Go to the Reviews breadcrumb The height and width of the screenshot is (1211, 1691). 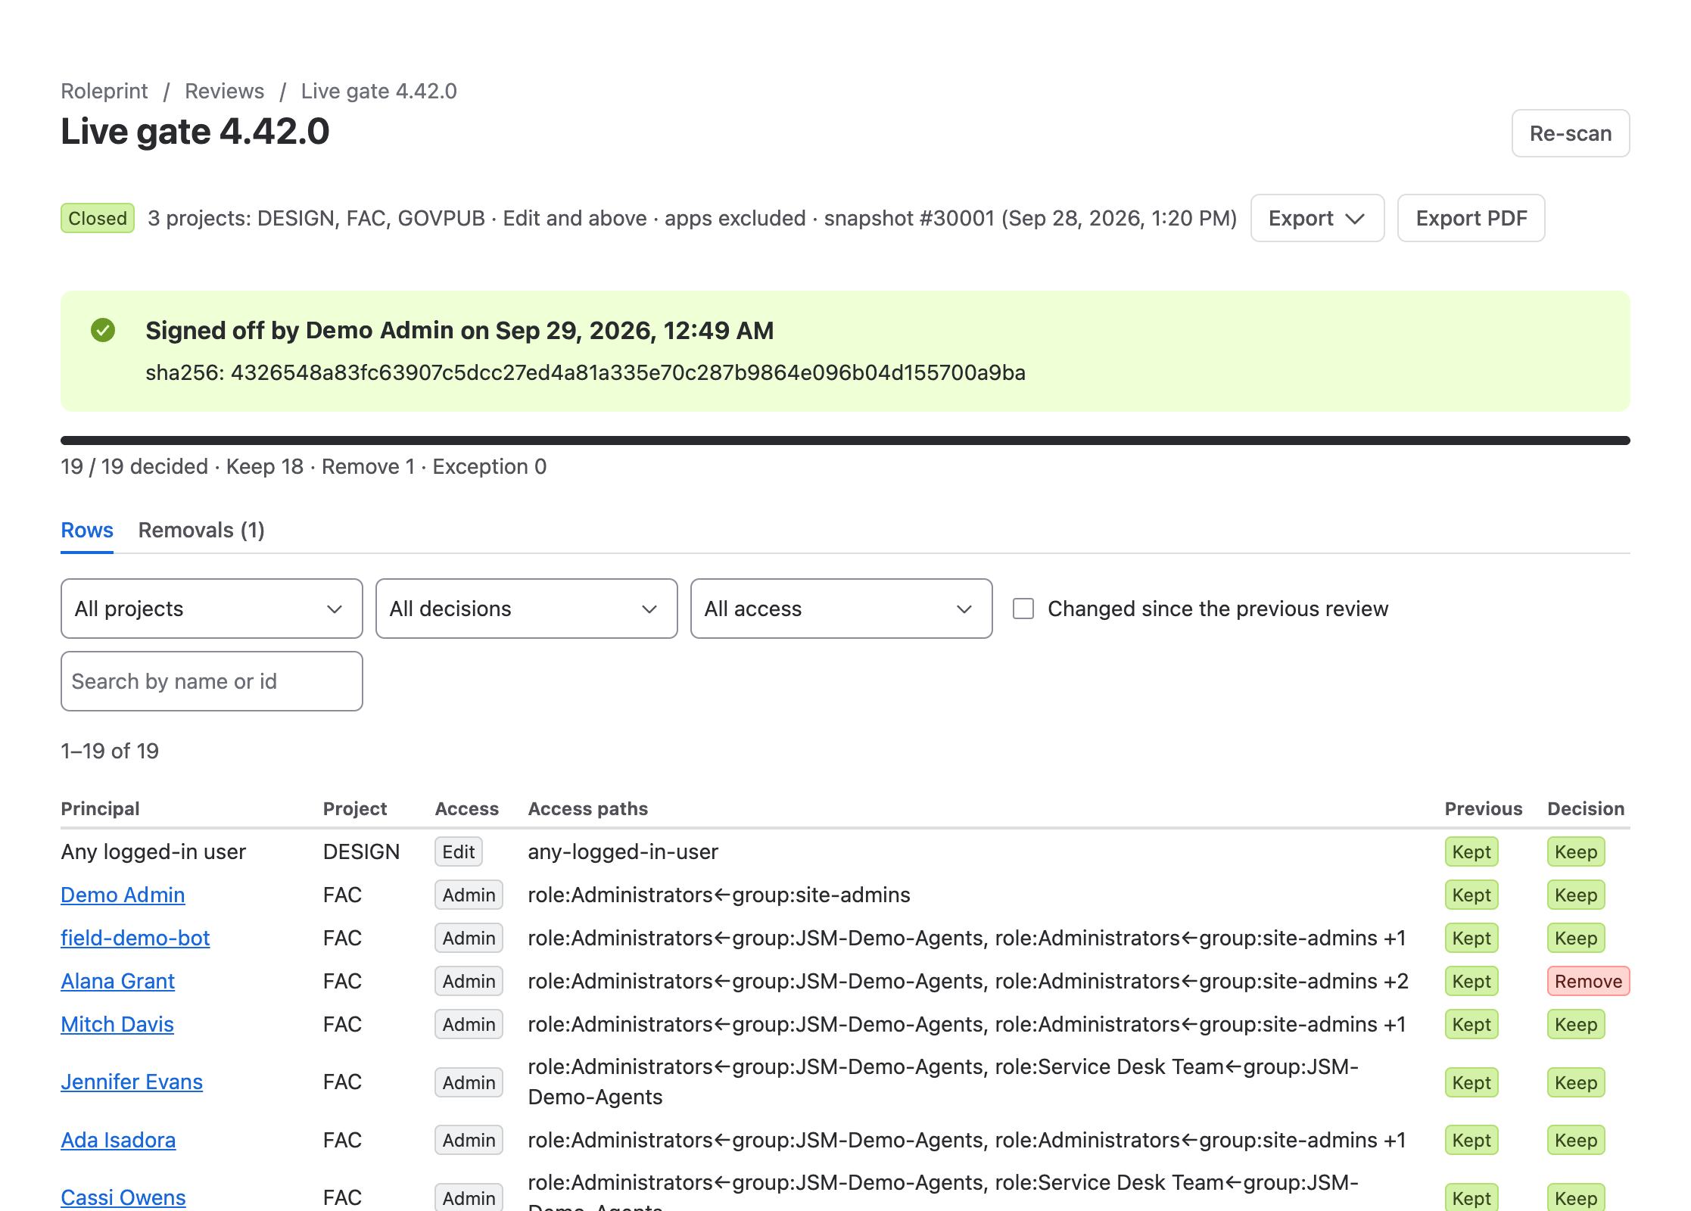coord(224,91)
